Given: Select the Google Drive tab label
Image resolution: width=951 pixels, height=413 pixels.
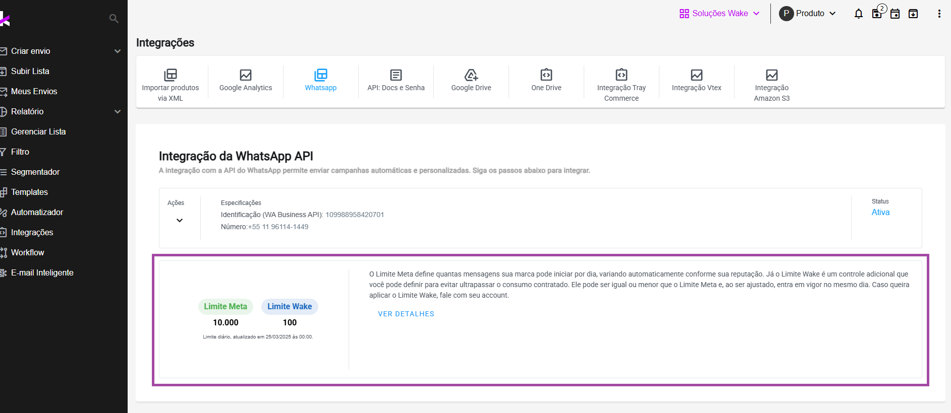Looking at the screenshot, I should pyautogui.click(x=471, y=88).
